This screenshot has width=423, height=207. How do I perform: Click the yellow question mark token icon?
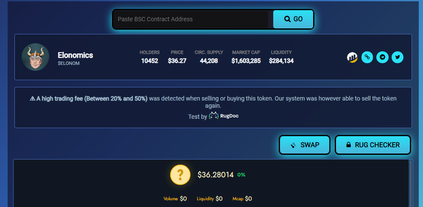[180, 175]
